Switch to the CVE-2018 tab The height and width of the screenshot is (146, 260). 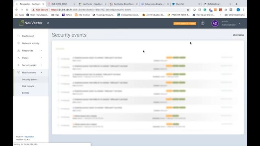(x=61, y=4)
